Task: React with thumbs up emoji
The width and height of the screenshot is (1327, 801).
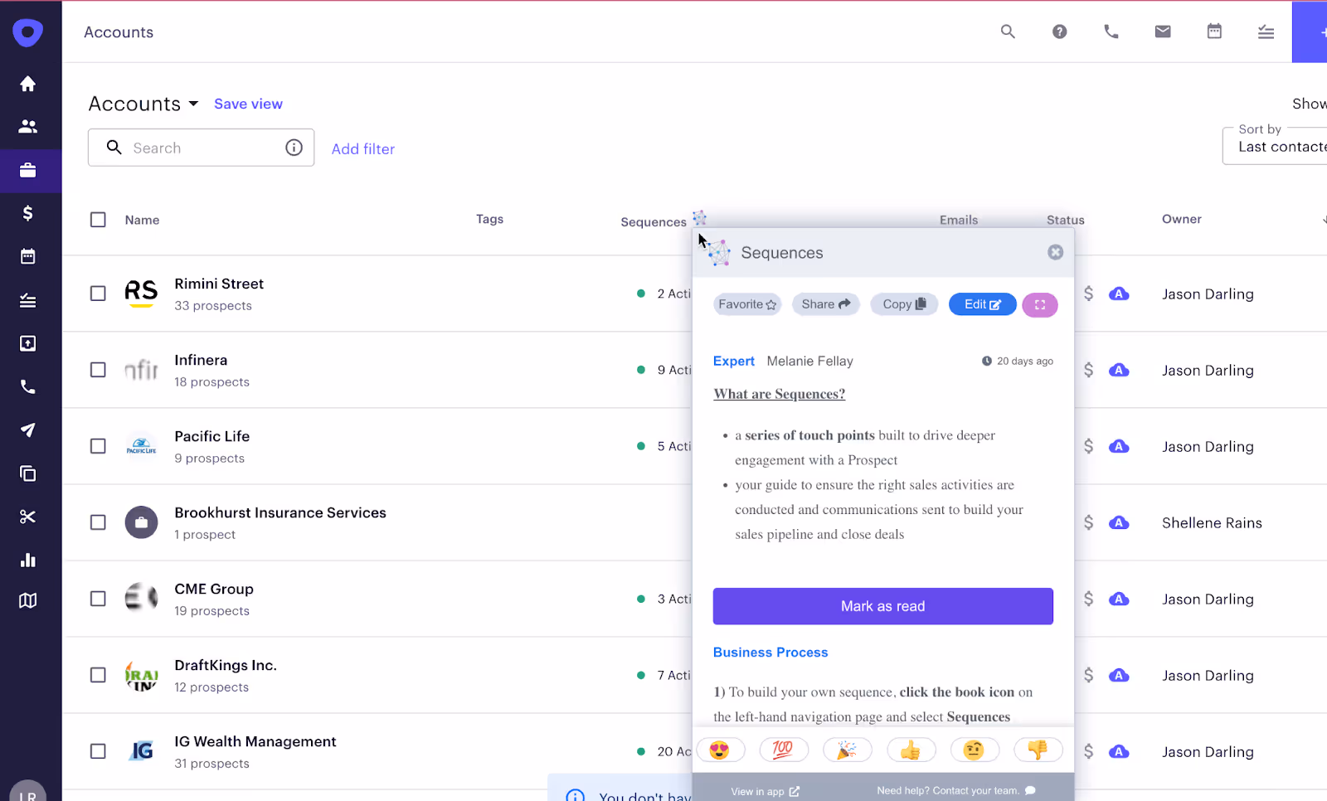Action: (911, 750)
